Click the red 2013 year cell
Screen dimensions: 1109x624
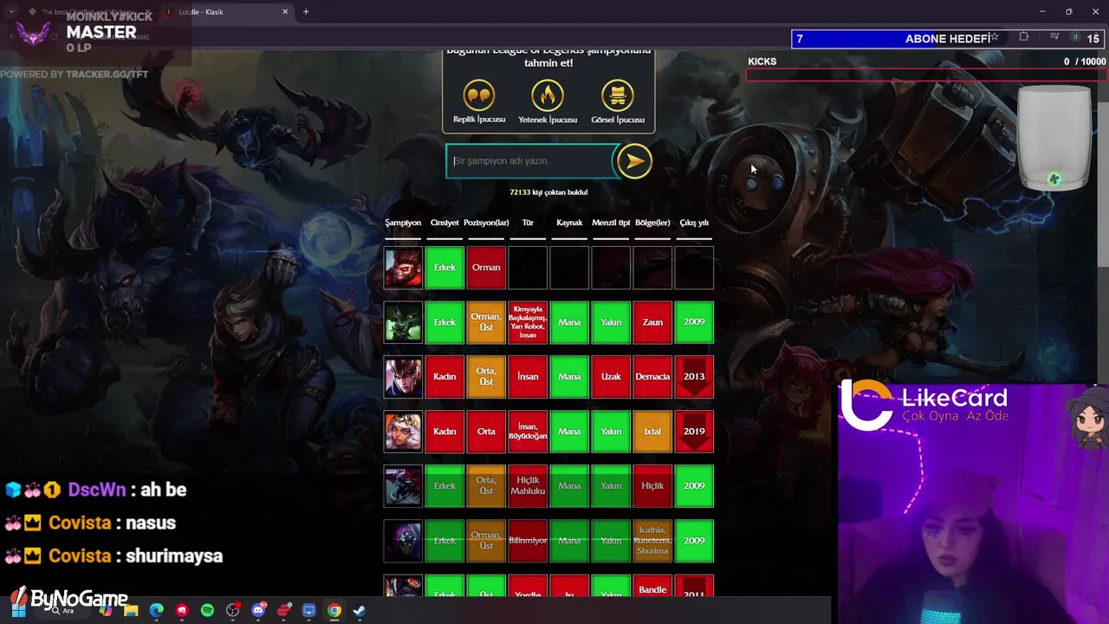tap(694, 377)
